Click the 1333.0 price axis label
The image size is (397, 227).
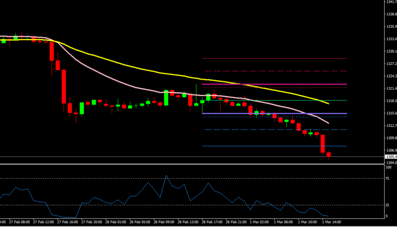[391, 39]
